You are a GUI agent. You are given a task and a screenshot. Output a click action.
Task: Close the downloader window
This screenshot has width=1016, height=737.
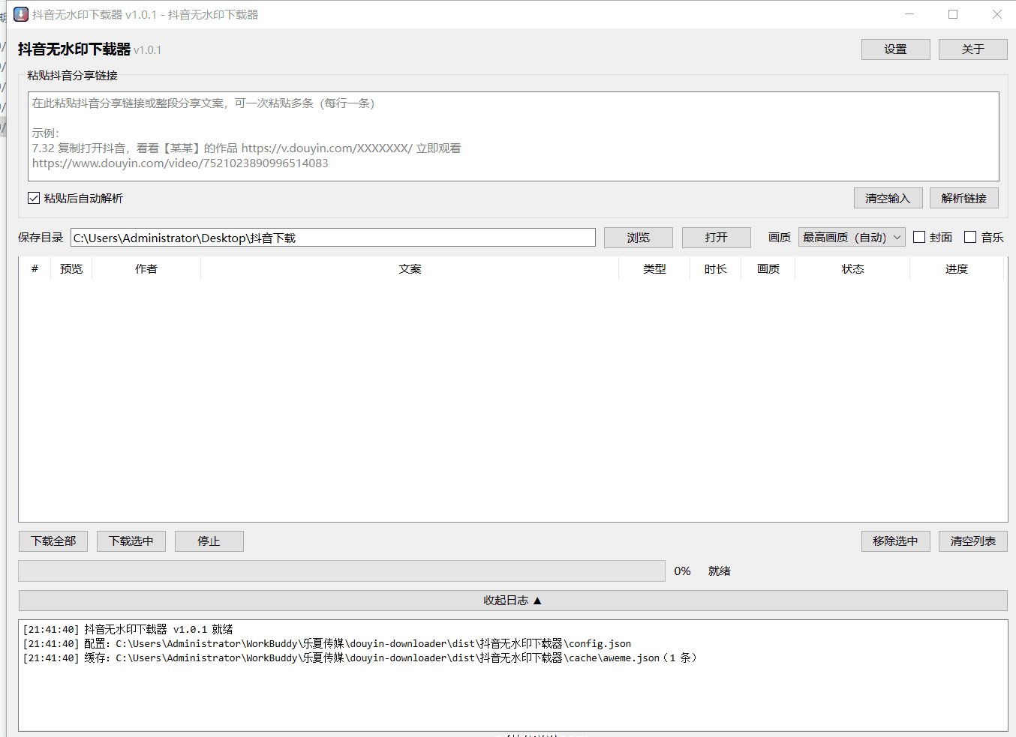[996, 14]
